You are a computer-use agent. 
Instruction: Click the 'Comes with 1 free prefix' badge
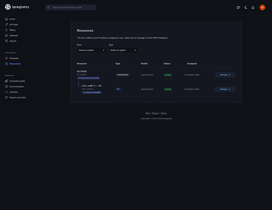point(88,78)
